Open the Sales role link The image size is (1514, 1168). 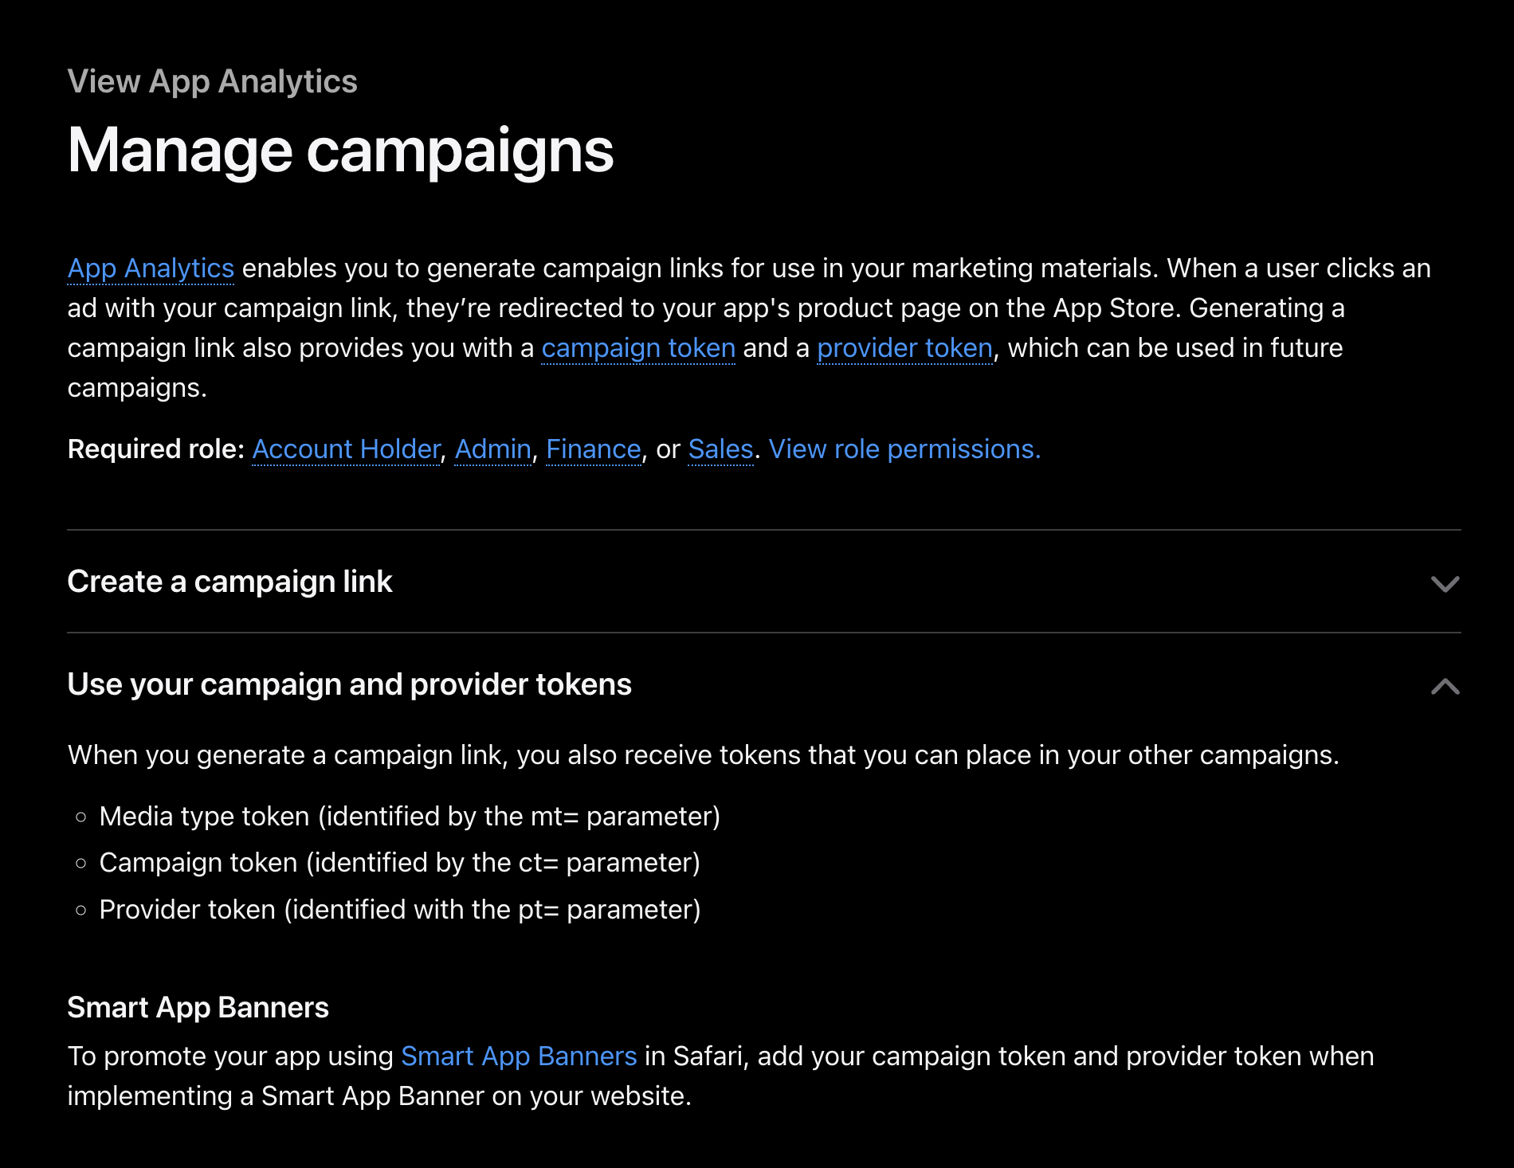(720, 449)
